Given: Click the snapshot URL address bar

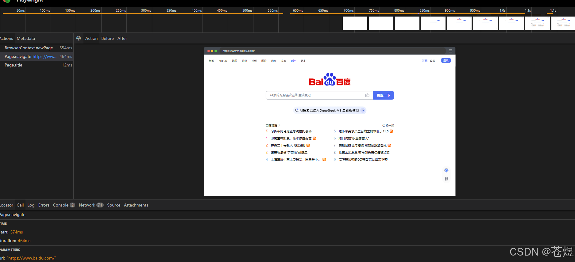Looking at the screenshot, I should (x=333, y=51).
